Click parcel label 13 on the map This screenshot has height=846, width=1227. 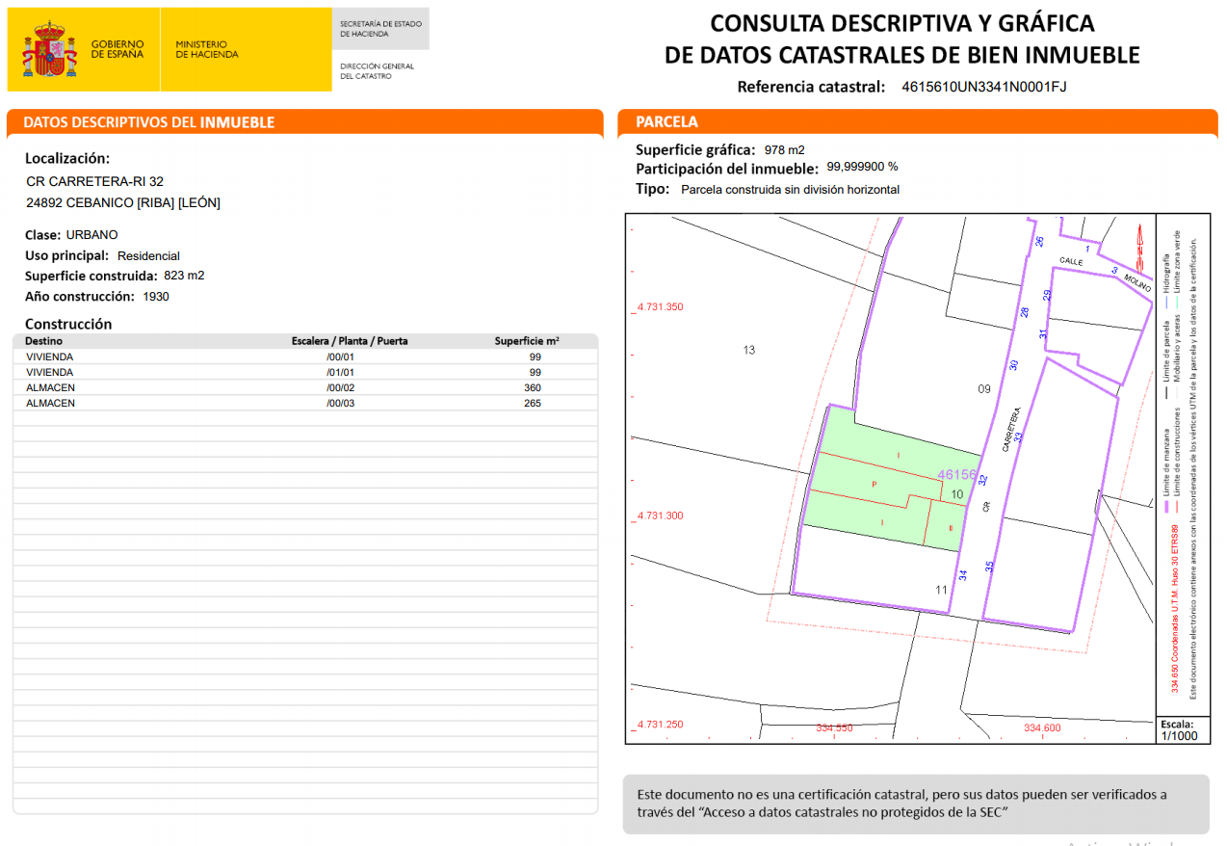tap(749, 350)
